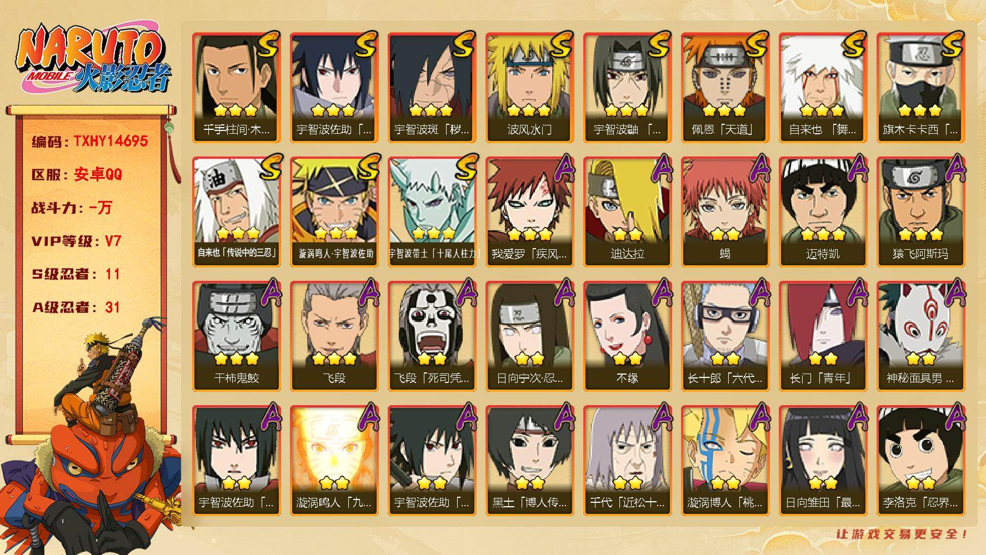
Task: Click the VIP等级 V7 text
Action: 77,241
